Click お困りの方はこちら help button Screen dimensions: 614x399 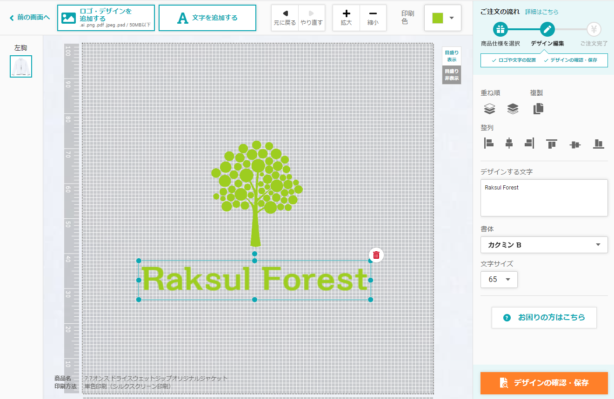click(x=544, y=318)
